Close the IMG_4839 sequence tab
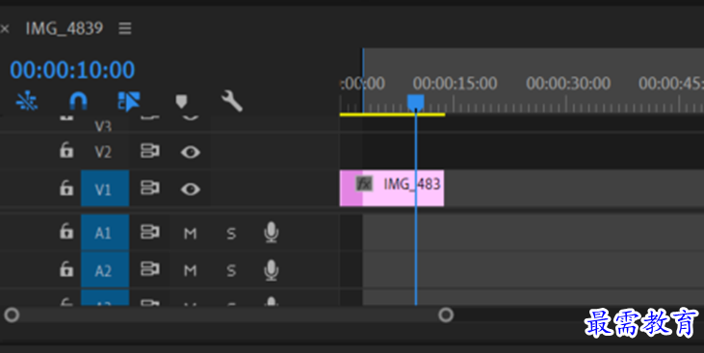704x353 pixels. [5, 29]
